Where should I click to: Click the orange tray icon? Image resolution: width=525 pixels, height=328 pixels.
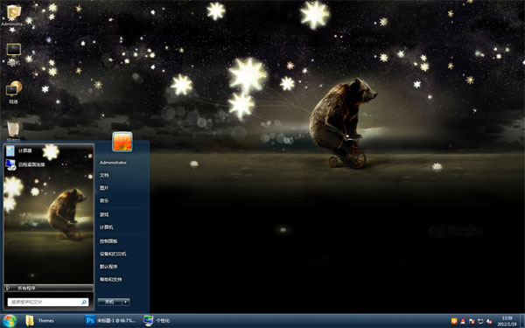pyautogui.click(x=454, y=321)
